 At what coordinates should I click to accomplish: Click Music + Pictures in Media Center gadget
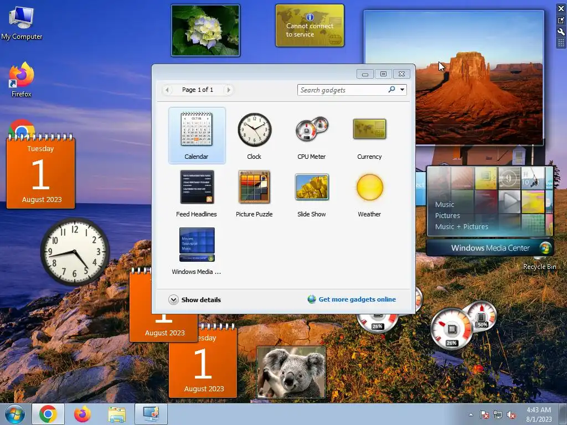[461, 226]
